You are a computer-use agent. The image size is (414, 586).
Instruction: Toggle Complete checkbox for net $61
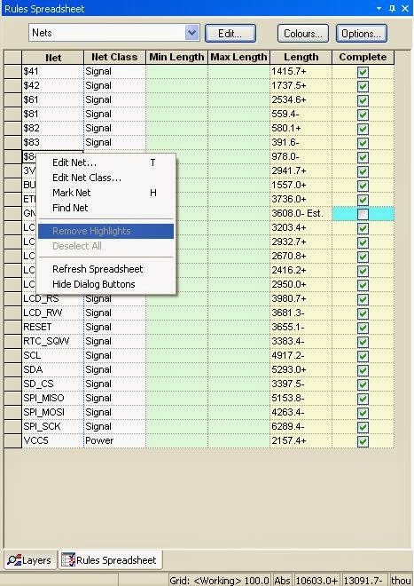[x=363, y=100]
